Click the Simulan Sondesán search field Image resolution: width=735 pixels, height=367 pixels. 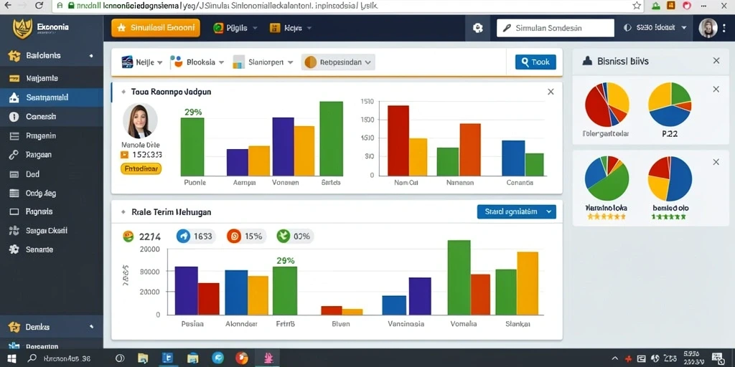(x=556, y=28)
